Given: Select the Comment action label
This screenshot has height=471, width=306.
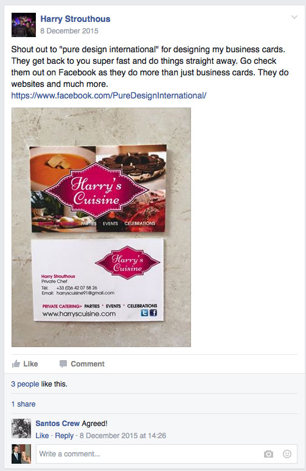Looking at the screenshot, I should pyautogui.click(x=88, y=364).
